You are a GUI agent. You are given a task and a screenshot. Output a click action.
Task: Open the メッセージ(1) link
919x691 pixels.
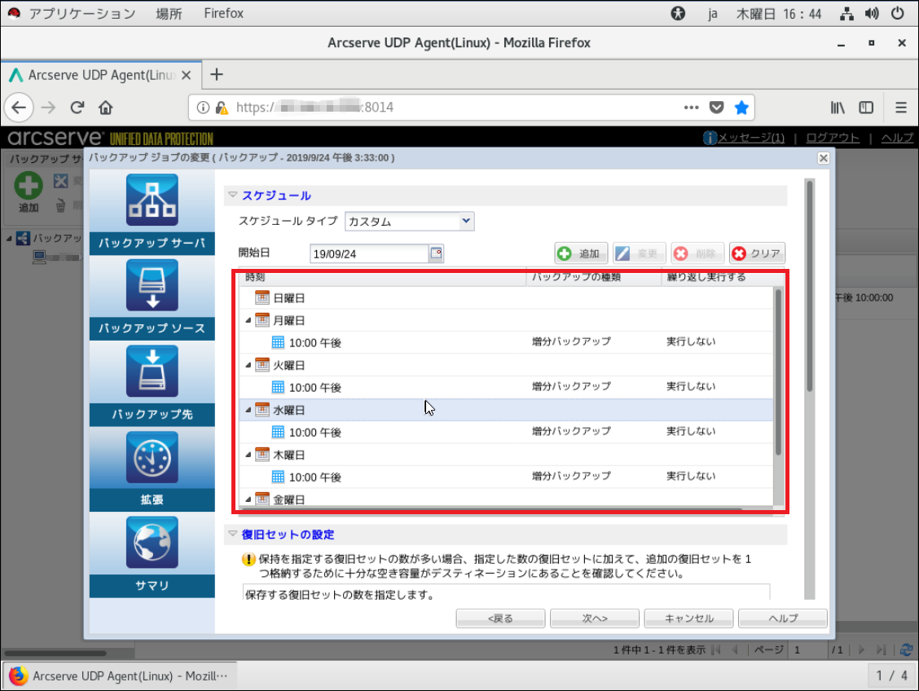point(751,138)
